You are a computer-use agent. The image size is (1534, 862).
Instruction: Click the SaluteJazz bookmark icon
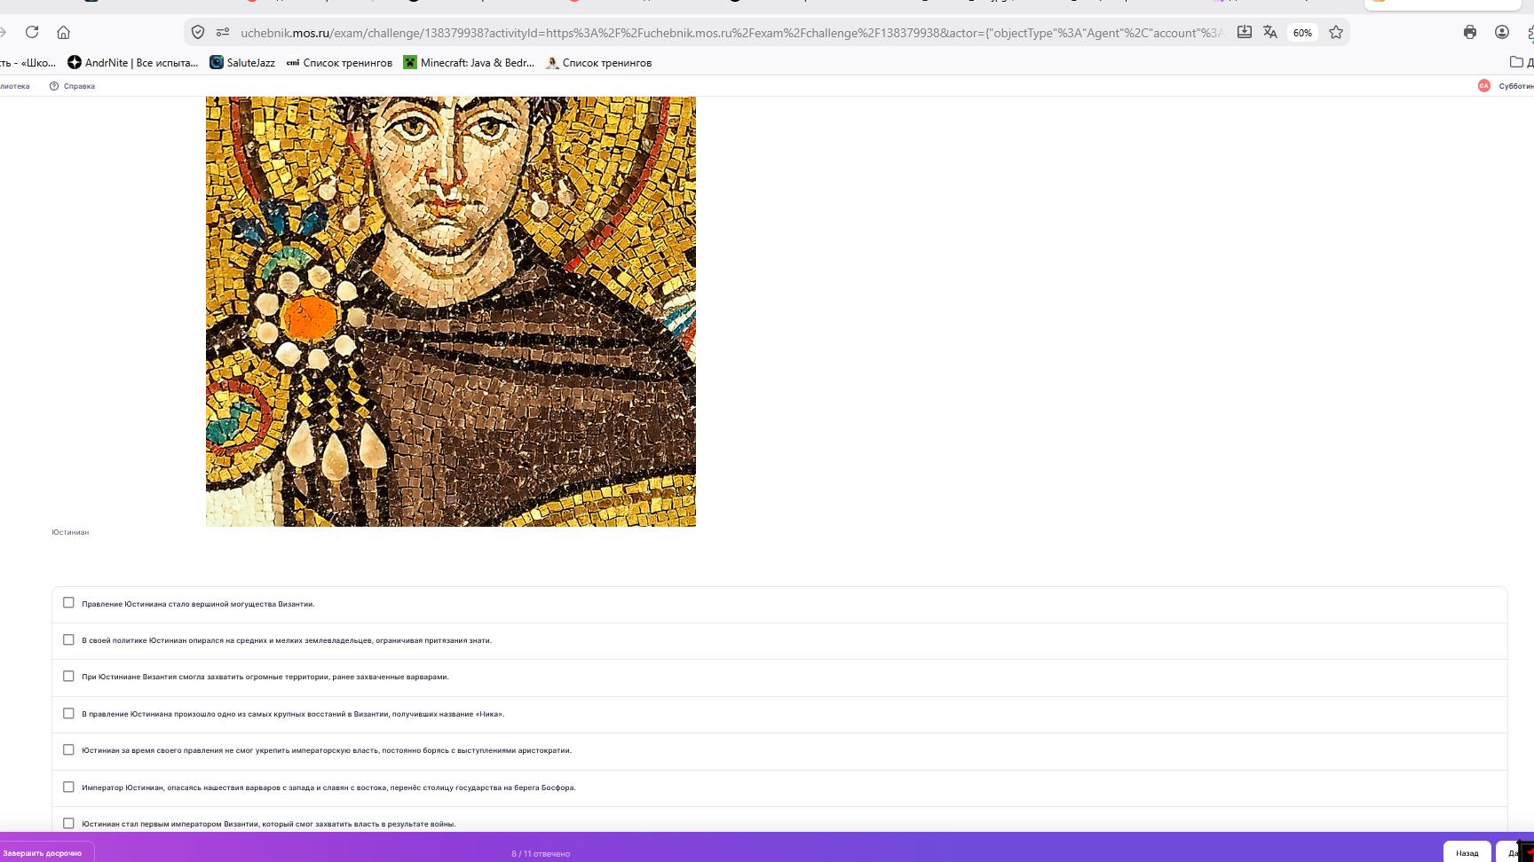click(x=217, y=62)
